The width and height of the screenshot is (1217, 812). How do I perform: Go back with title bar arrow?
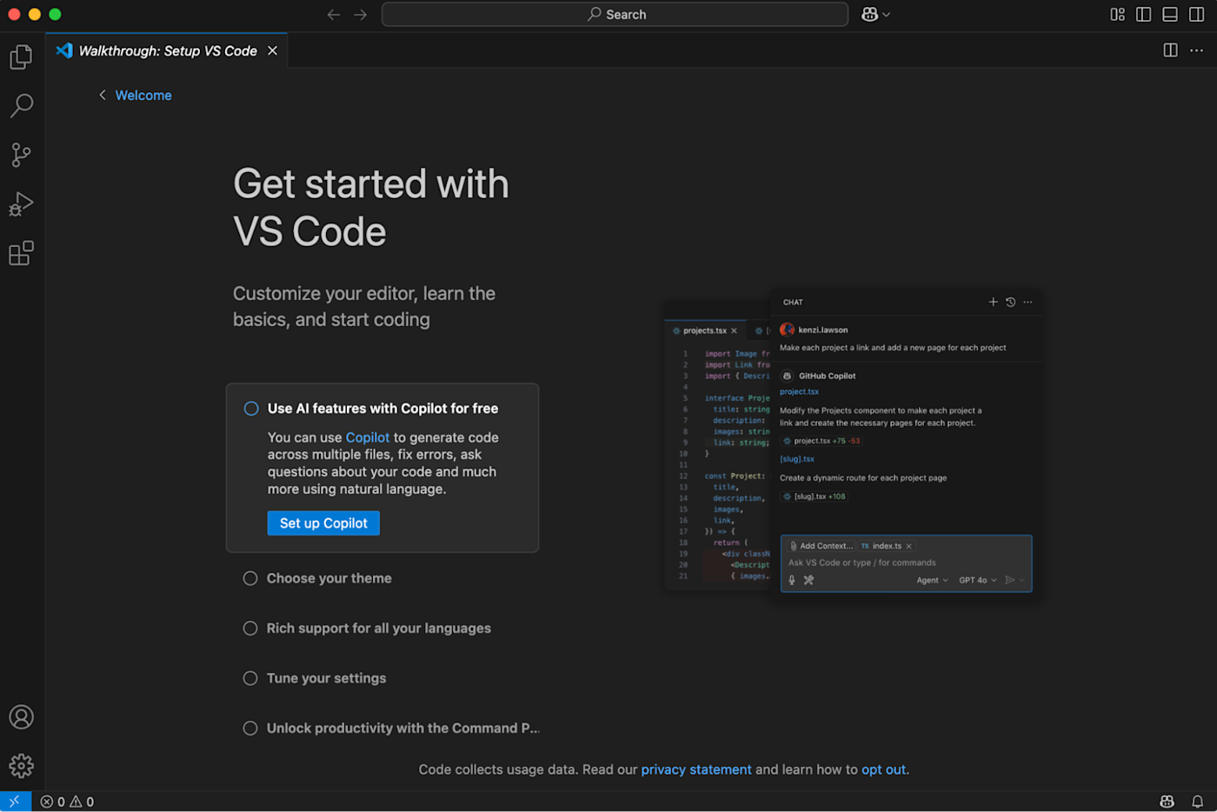(334, 15)
